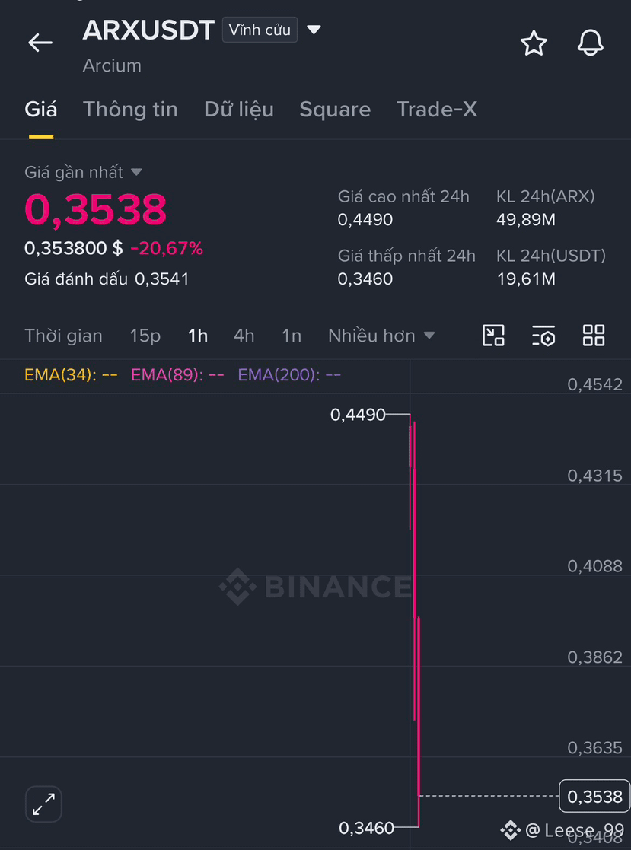Open chart drawing tools icon
Viewport: 631px width, 850px height.
[x=493, y=336]
